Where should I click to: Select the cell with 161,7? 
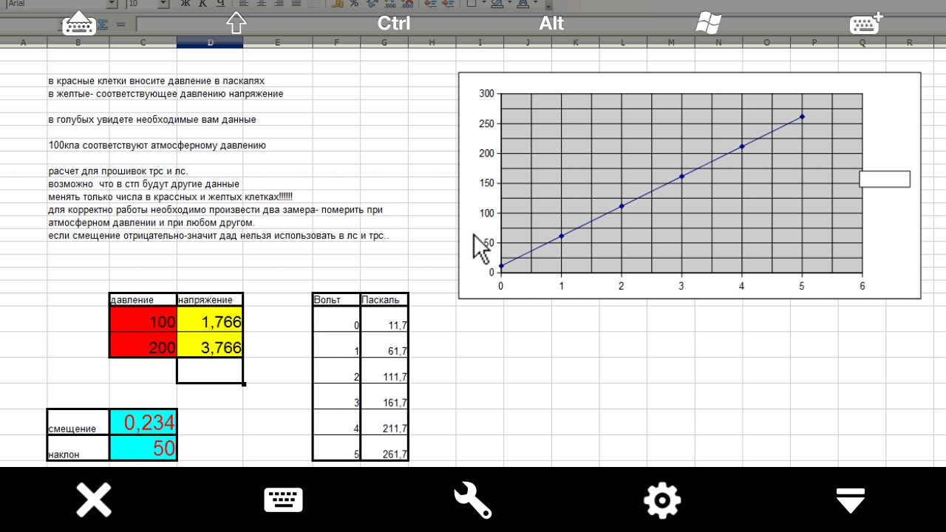(384, 396)
